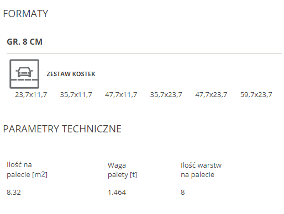
Task: Click the 1,464 pallet weight value
Action: pos(117,192)
